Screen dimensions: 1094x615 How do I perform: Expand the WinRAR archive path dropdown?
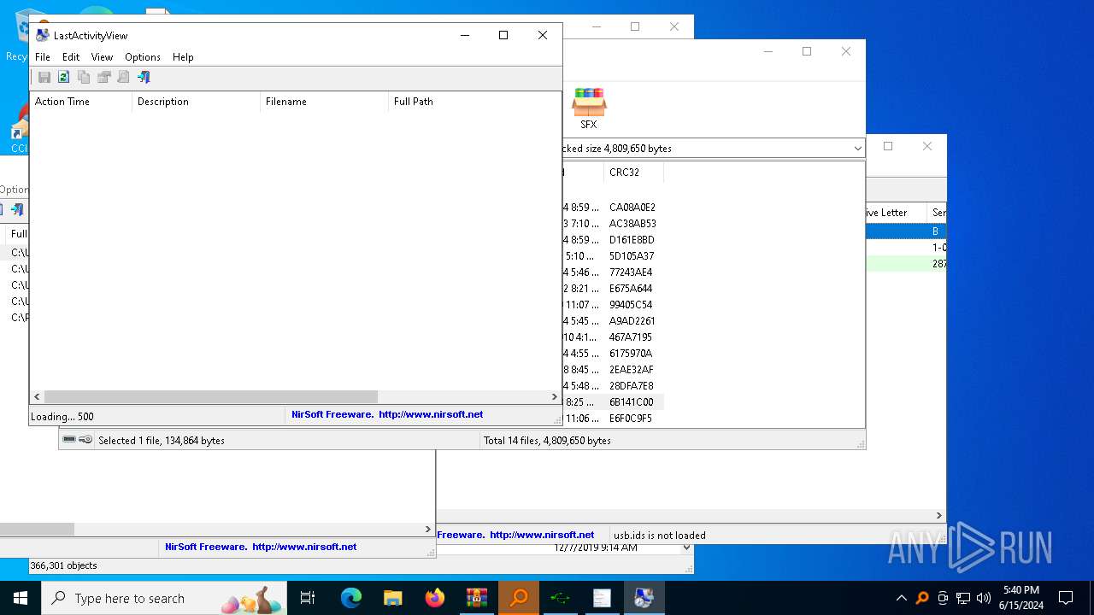(x=857, y=149)
